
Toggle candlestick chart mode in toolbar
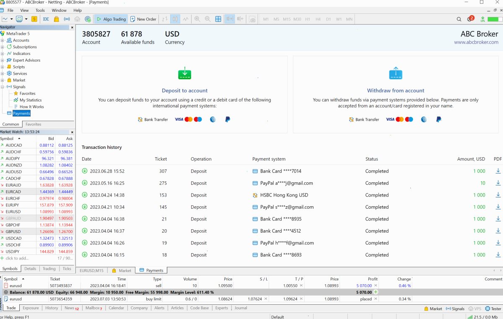coord(175,19)
